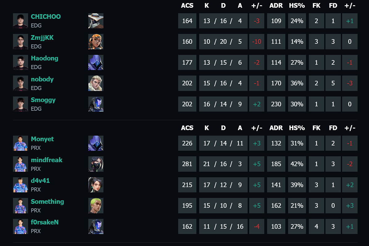Select the HS% stats header
The height and width of the screenshot is (246, 369).
click(x=297, y=6)
